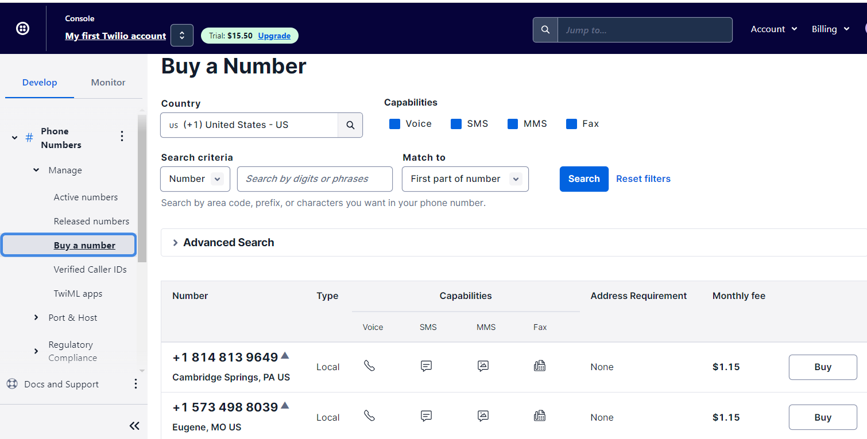
Task: Toggle the SMS capability checkbox
Action: 456,124
